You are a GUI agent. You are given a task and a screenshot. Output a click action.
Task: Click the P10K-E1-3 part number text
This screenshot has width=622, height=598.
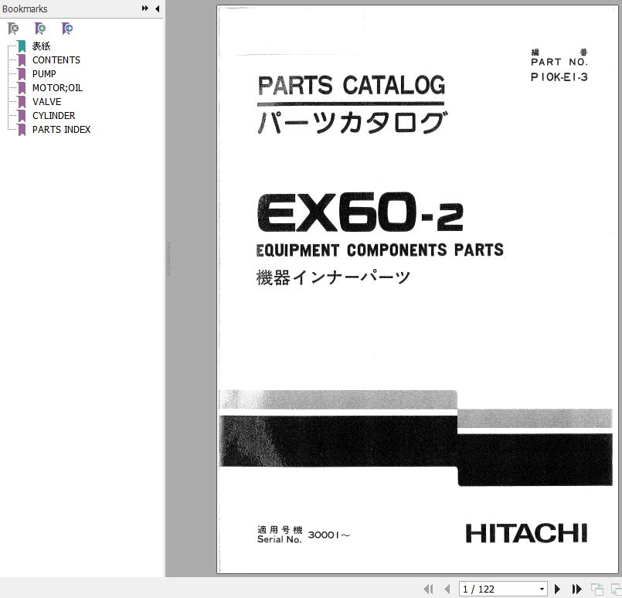(x=559, y=77)
